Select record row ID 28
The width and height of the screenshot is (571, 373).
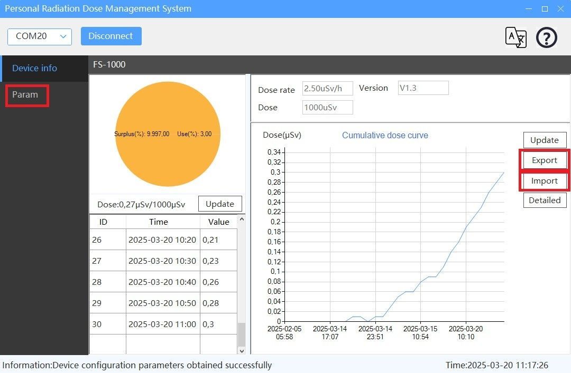tap(163, 282)
